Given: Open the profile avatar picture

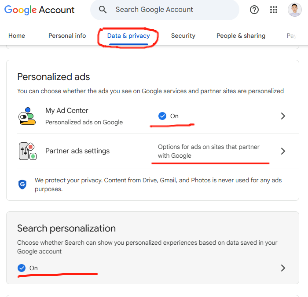Looking at the screenshot, I should (294, 10).
